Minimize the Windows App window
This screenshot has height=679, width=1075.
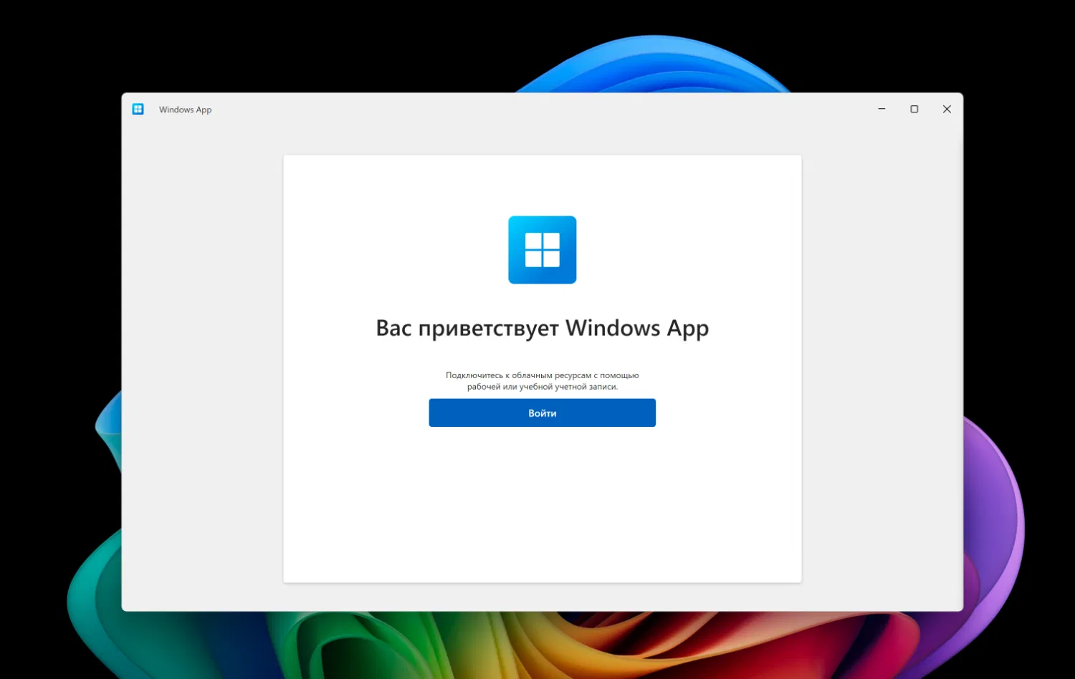881,109
